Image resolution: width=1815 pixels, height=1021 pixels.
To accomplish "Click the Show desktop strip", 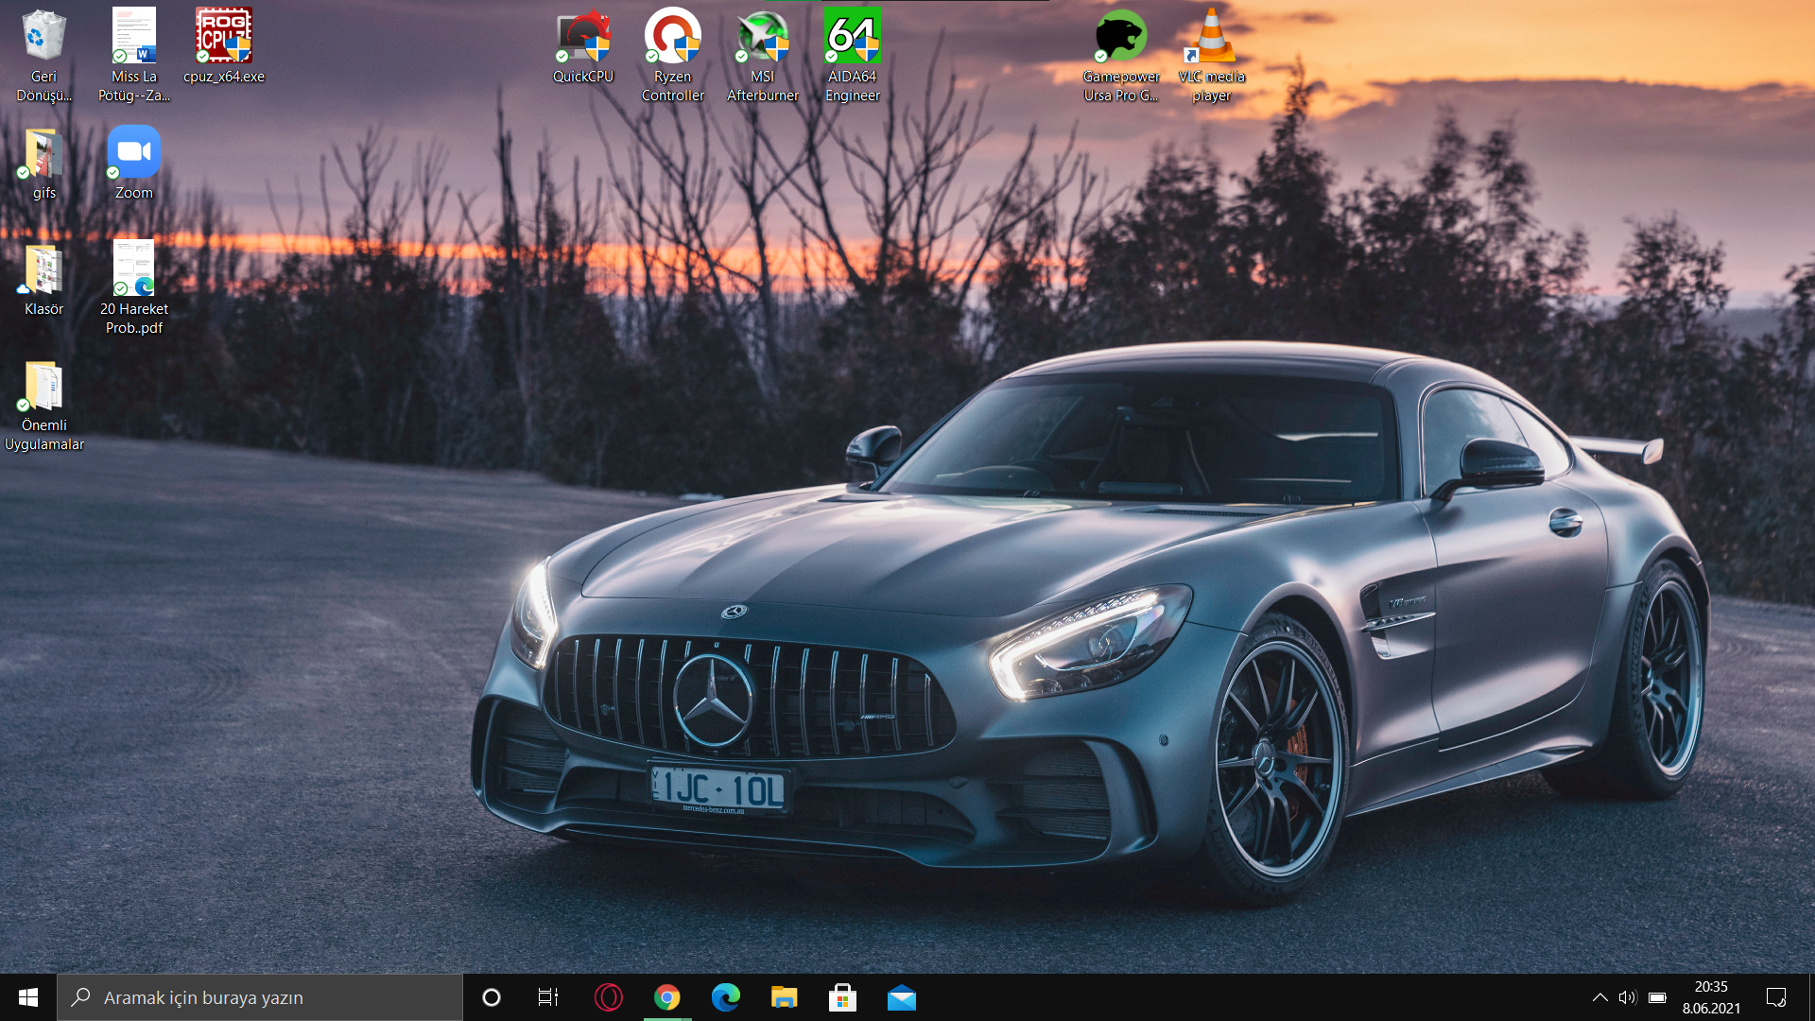I will click(1810, 997).
